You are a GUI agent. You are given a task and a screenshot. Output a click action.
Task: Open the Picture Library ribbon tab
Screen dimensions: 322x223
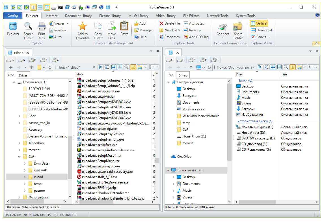pyautogui.click(x=110, y=16)
